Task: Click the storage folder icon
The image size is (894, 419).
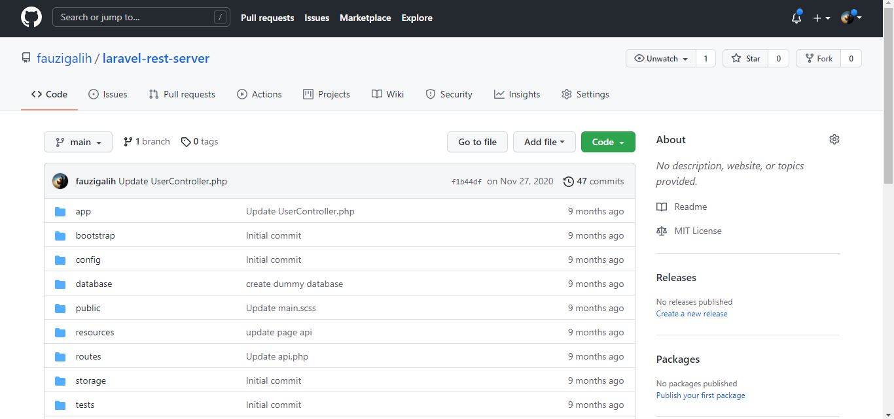Action: (x=60, y=380)
